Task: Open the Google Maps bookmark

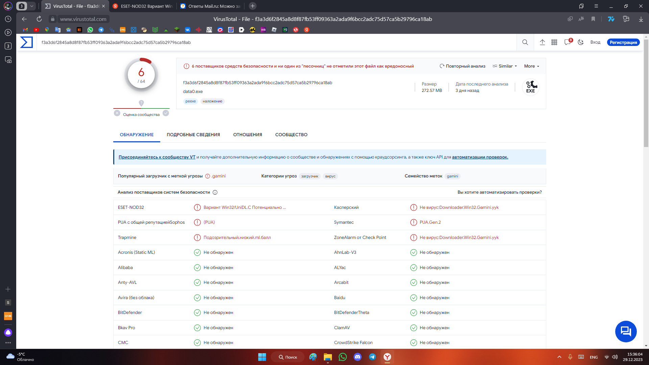Action: pos(47,30)
